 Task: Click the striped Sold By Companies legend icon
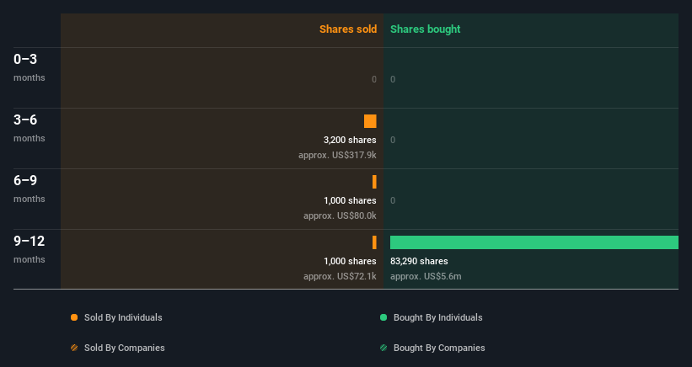pyautogui.click(x=74, y=348)
